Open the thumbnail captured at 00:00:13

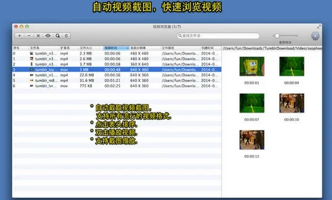(x=252, y=140)
